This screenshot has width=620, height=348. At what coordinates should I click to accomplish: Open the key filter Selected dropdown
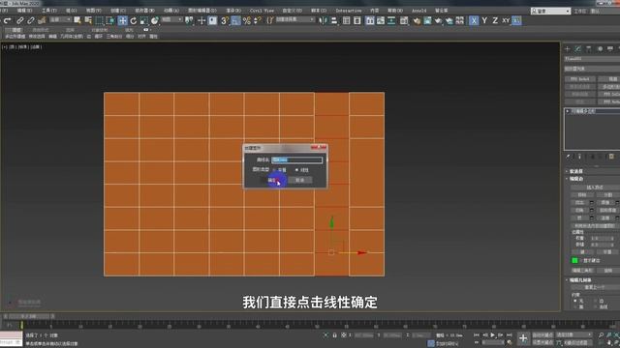click(x=573, y=335)
